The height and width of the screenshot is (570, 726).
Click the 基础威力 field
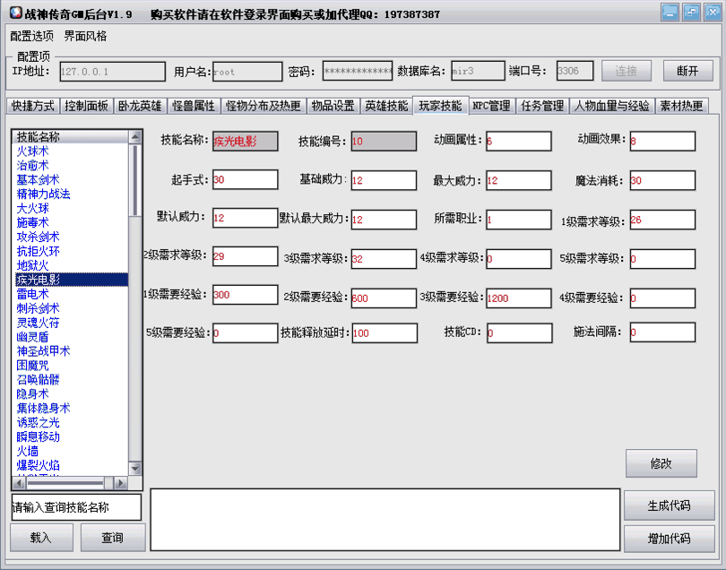[x=384, y=180]
